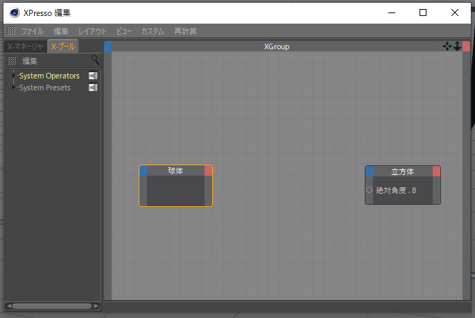Click the red output corner of 立方体 node
This screenshot has height=318, width=475.
[436, 171]
